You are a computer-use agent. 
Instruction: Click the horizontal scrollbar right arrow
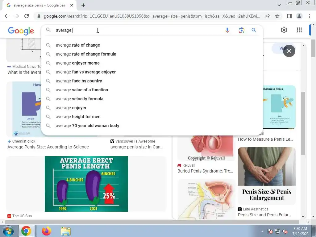pos(308,222)
